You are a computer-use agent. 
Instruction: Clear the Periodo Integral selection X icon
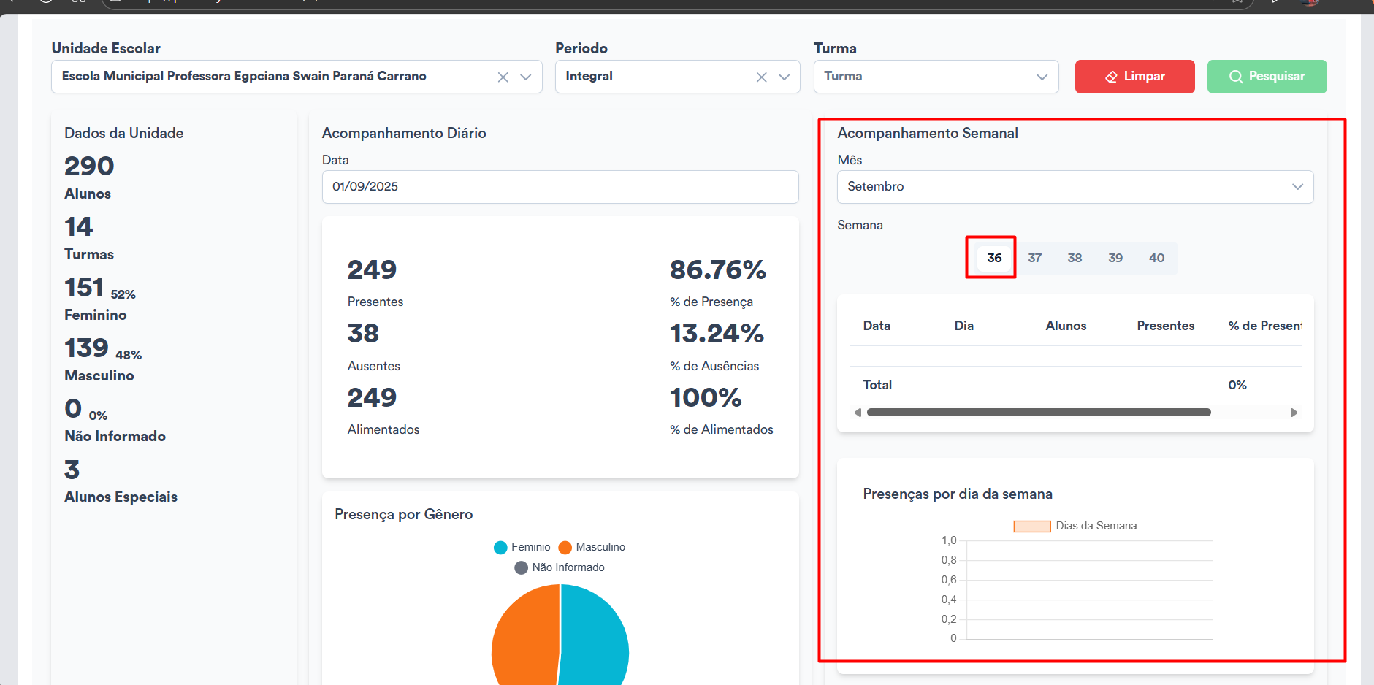[761, 77]
